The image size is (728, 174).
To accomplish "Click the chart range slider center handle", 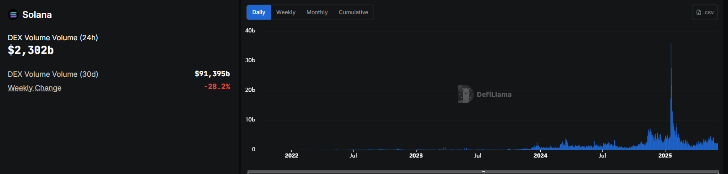I will [x=483, y=172].
